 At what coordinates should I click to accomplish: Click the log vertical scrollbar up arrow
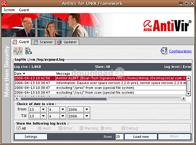click(x=188, y=78)
